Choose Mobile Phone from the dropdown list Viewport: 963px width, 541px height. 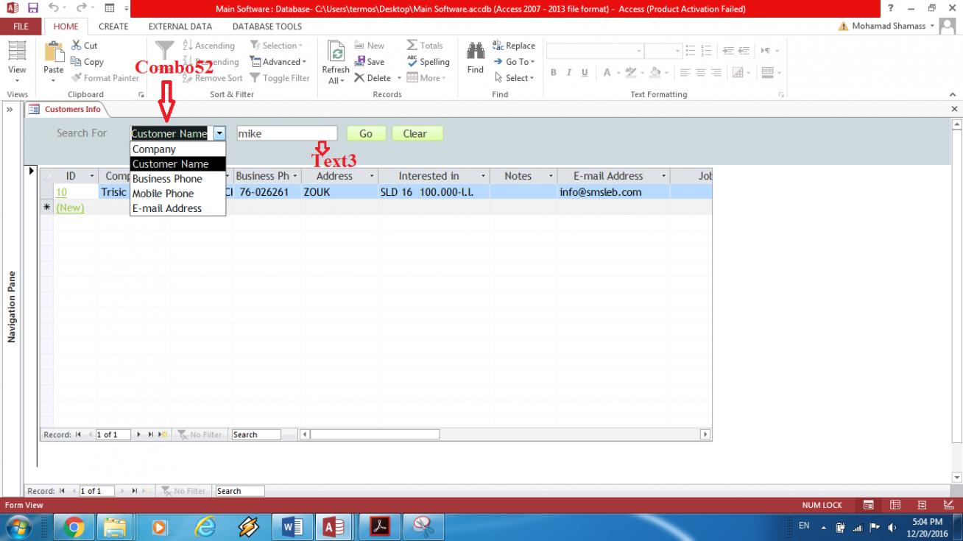pos(177,194)
